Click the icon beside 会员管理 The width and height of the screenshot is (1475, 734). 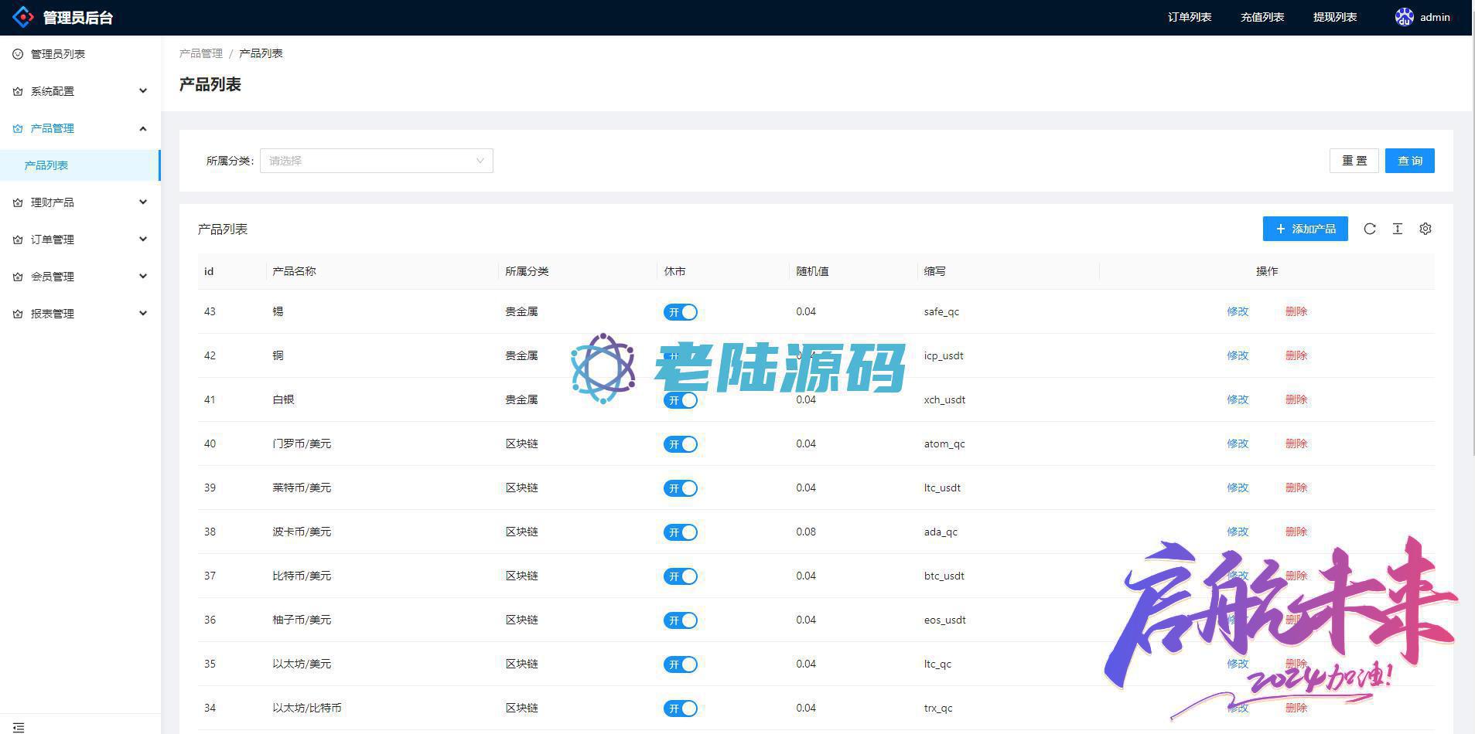18,277
